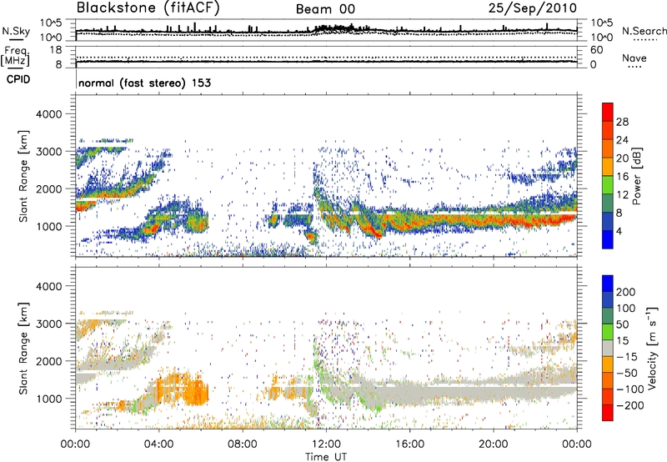The height and width of the screenshot is (462, 667).
Task: Click the "N.Search" legend label
Action: [644, 31]
